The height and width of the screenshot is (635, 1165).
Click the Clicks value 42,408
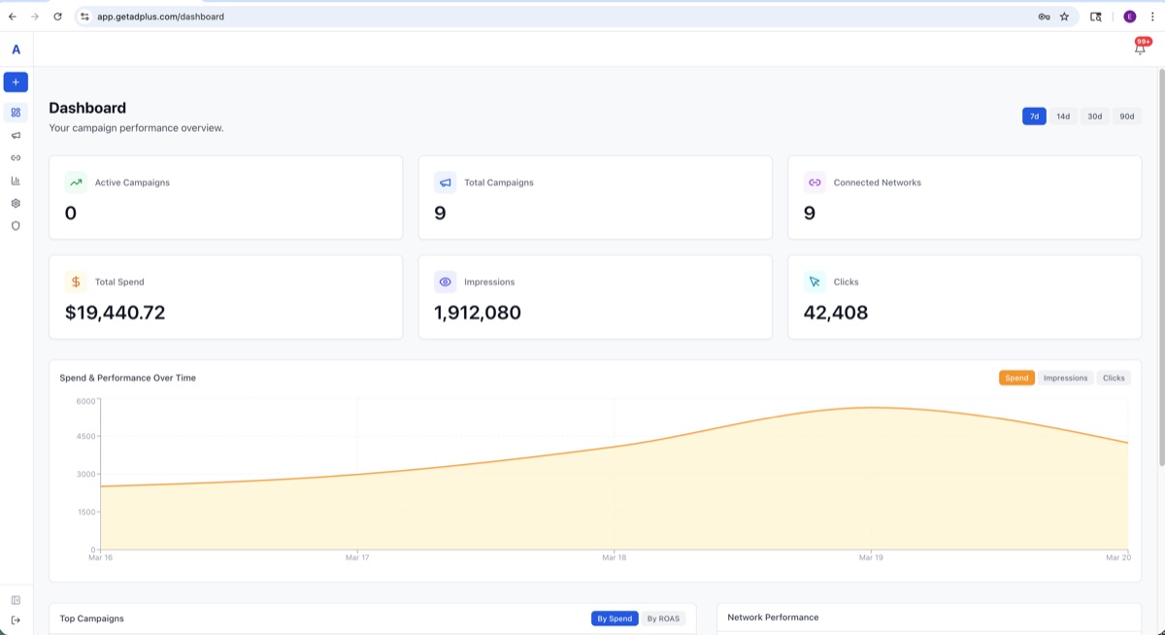tap(836, 313)
